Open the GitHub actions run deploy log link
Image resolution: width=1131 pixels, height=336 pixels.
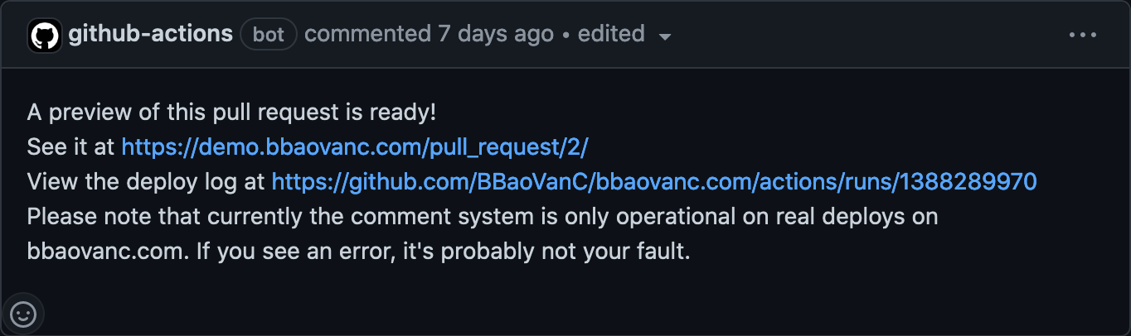pyautogui.click(x=654, y=181)
